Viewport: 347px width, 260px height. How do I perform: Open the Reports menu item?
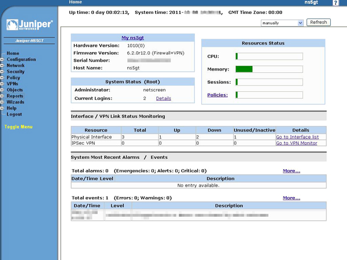[15, 96]
